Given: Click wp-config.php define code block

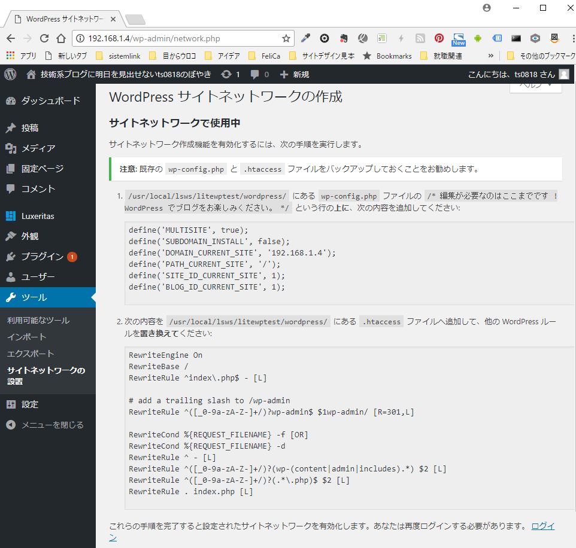Looking at the screenshot, I should (x=349, y=263).
